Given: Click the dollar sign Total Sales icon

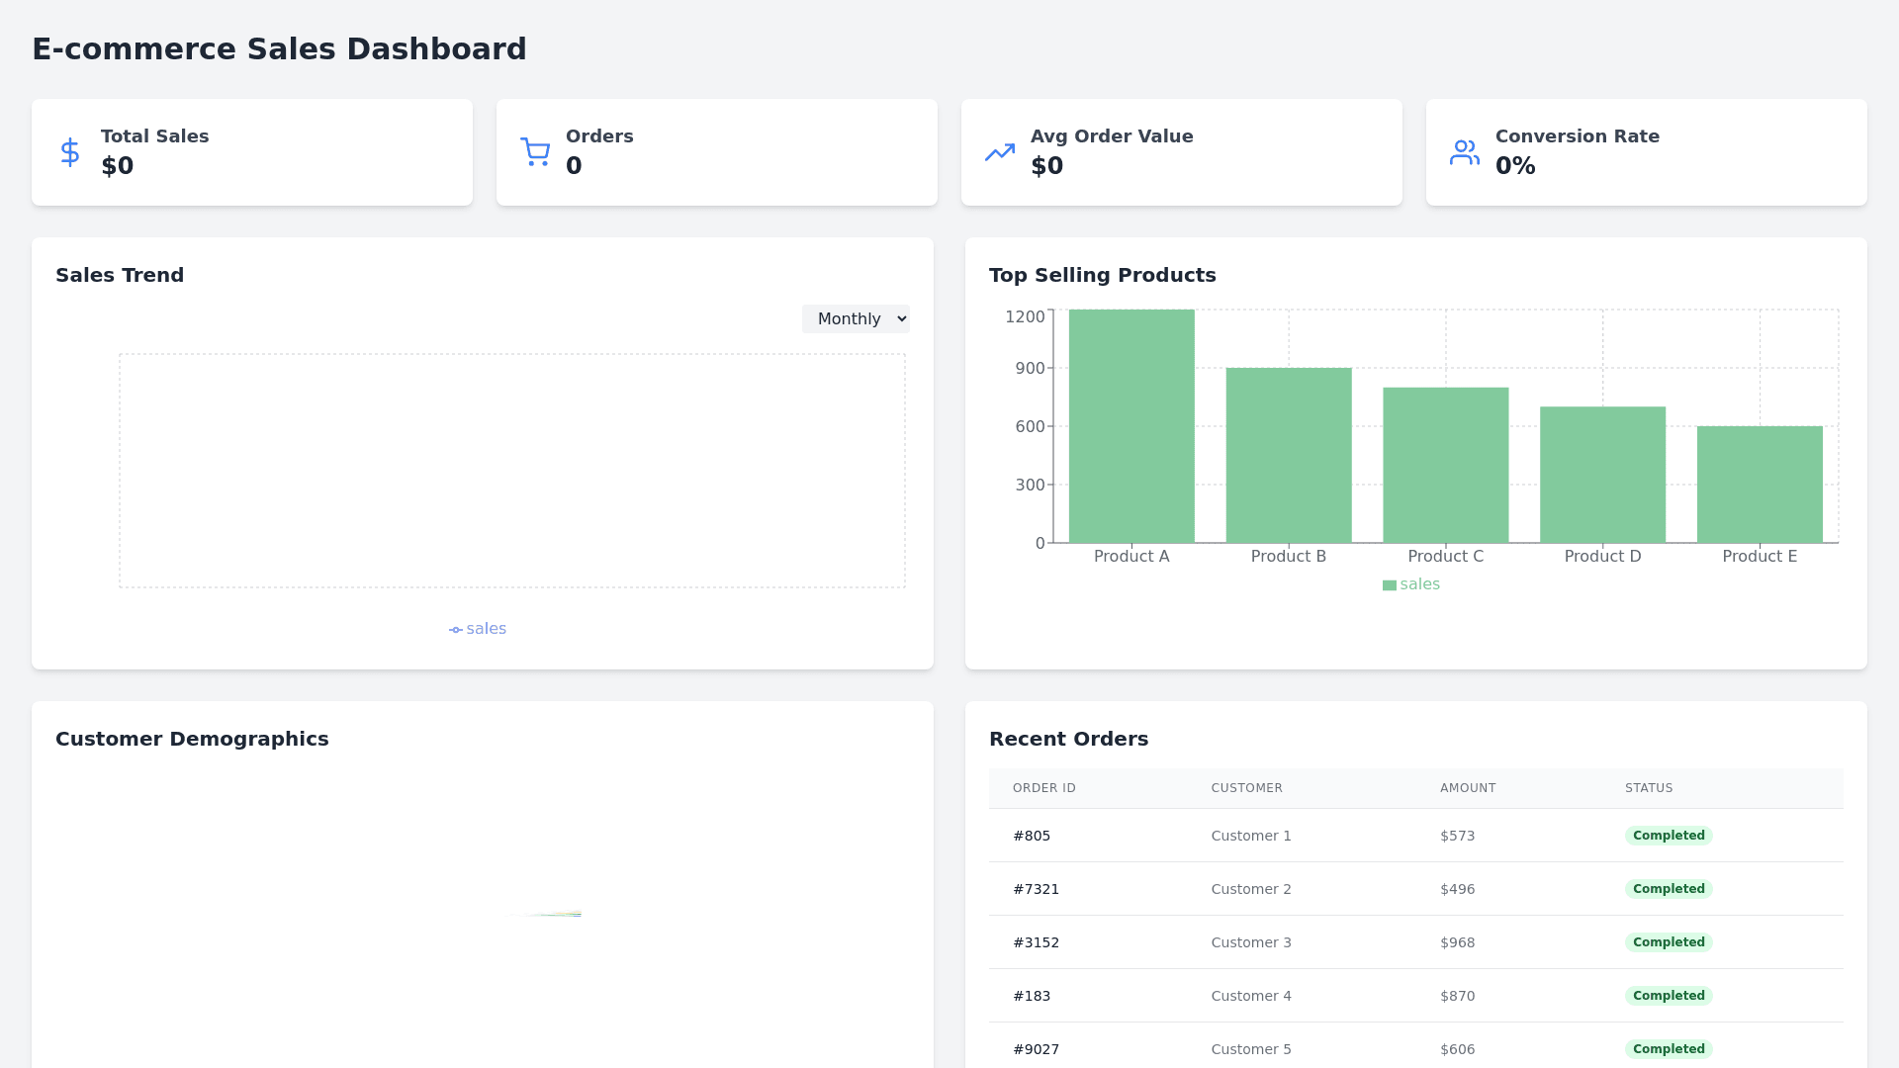Looking at the screenshot, I should tap(69, 152).
